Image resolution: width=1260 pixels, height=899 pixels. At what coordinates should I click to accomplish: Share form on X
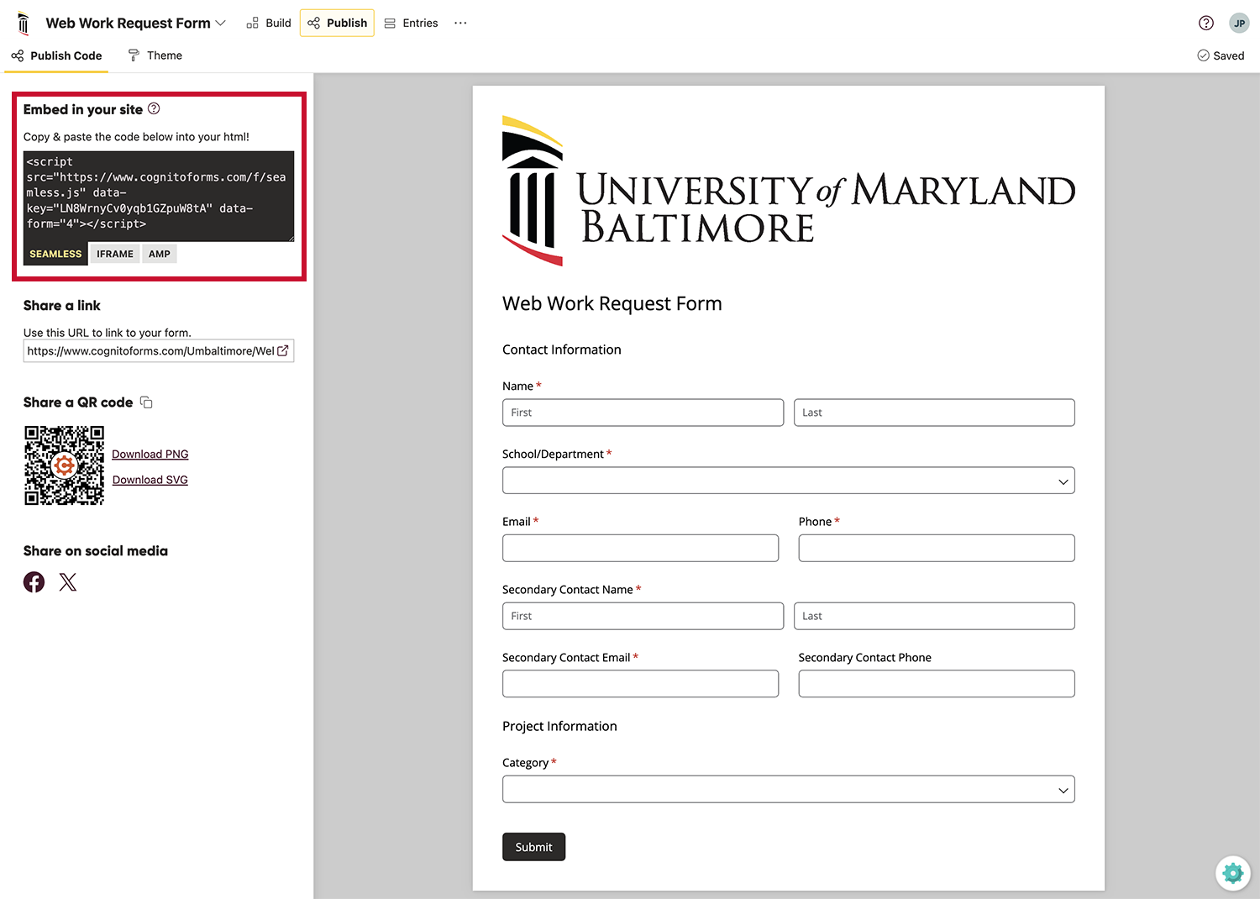click(x=68, y=581)
